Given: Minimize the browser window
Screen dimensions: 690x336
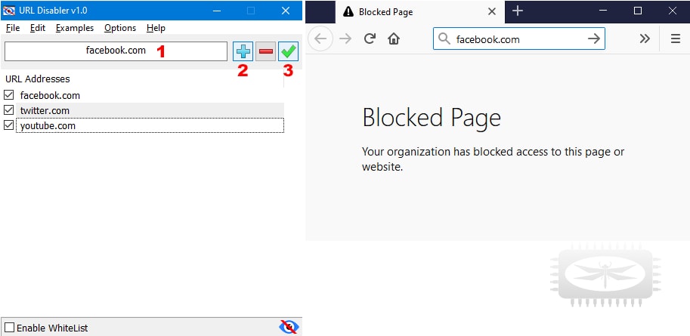Looking at the screenshot, I should click(x=603, y=11).
